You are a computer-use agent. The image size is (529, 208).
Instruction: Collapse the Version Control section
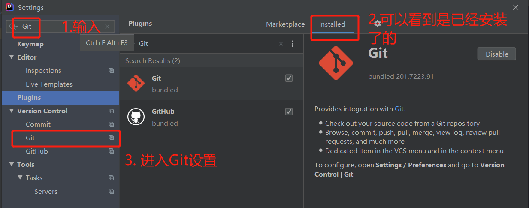pos(12,111)
